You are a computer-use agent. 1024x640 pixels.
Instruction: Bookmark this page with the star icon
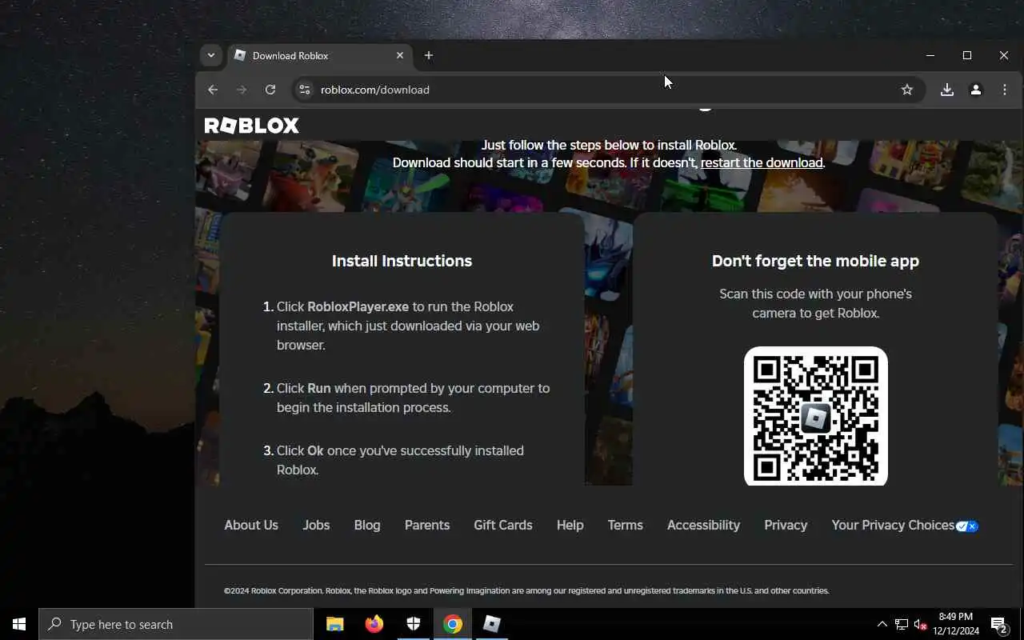[906, 90]
